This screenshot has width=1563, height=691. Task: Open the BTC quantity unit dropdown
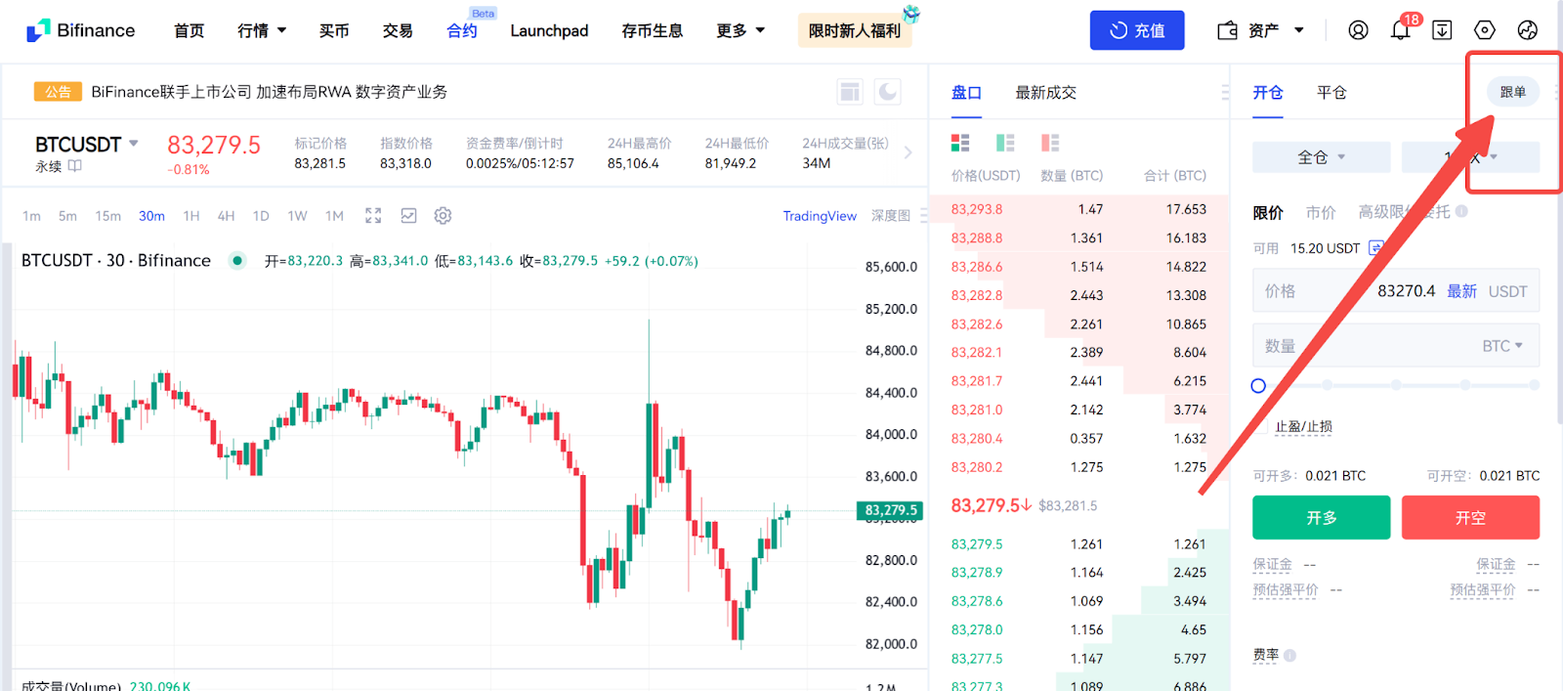[1502, 346]
